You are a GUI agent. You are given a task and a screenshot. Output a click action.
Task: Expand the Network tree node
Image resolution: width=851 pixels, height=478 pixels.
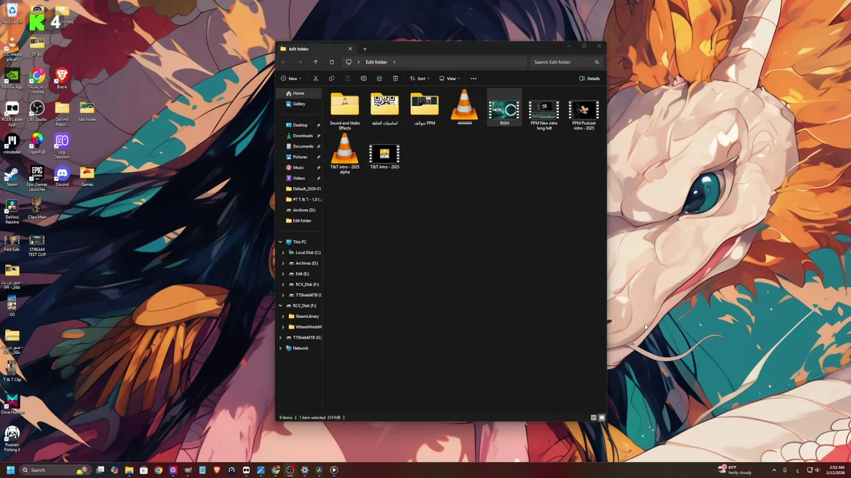pyautogui.click(x=281, y=348)
